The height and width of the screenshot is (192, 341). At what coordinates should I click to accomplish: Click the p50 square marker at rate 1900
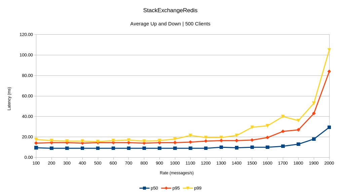(x=314, y=139)
